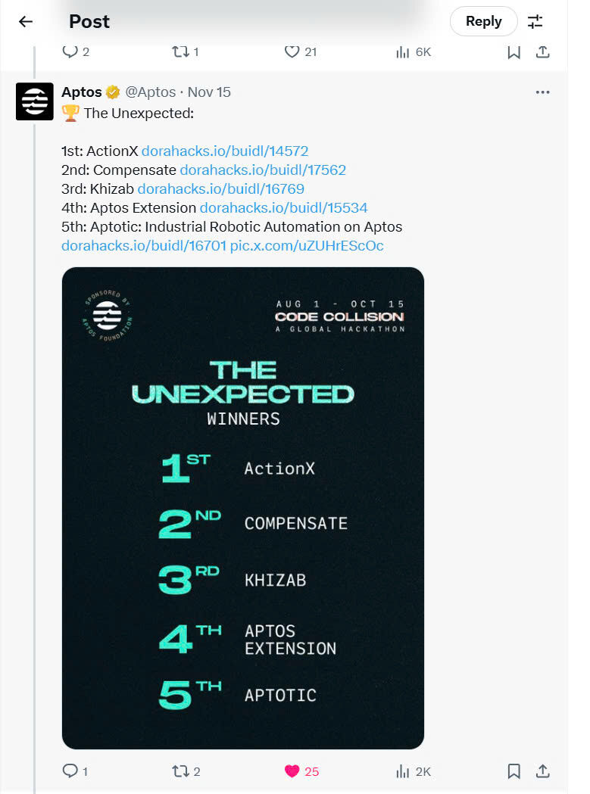Repost the Aptos Unexpected winners post
The image size is (590, 794).
point(180,771)
